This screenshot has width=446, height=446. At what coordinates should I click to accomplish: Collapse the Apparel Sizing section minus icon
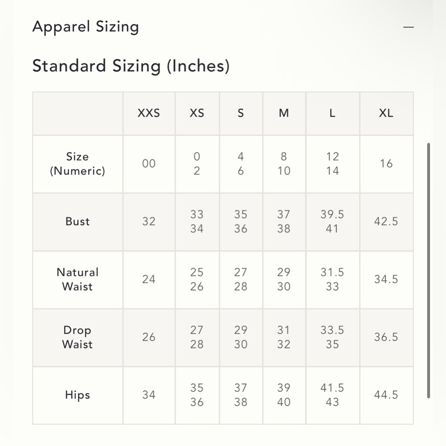click(x=408, y=27)
